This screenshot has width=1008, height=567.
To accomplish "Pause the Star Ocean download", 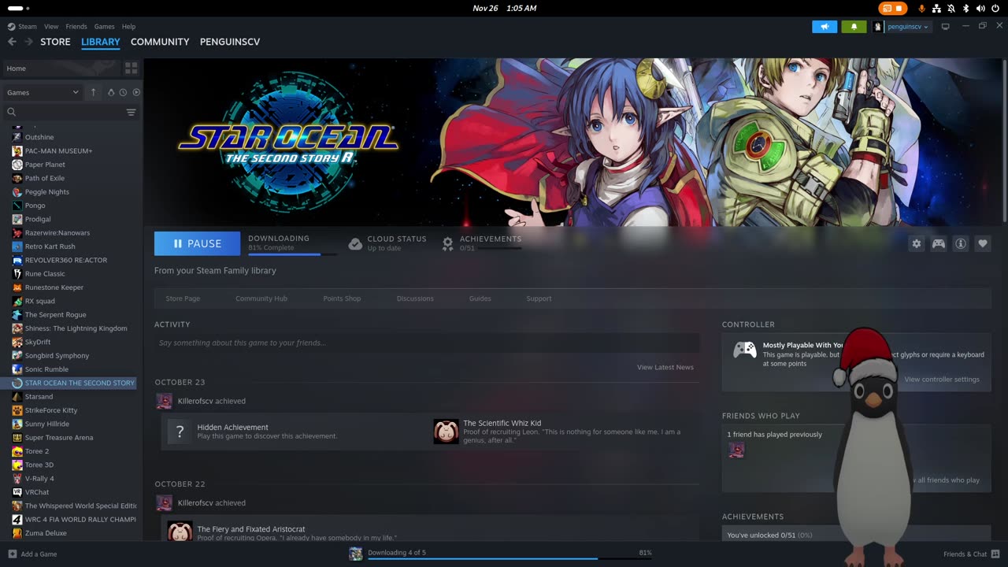I will (x=197, y=244).
